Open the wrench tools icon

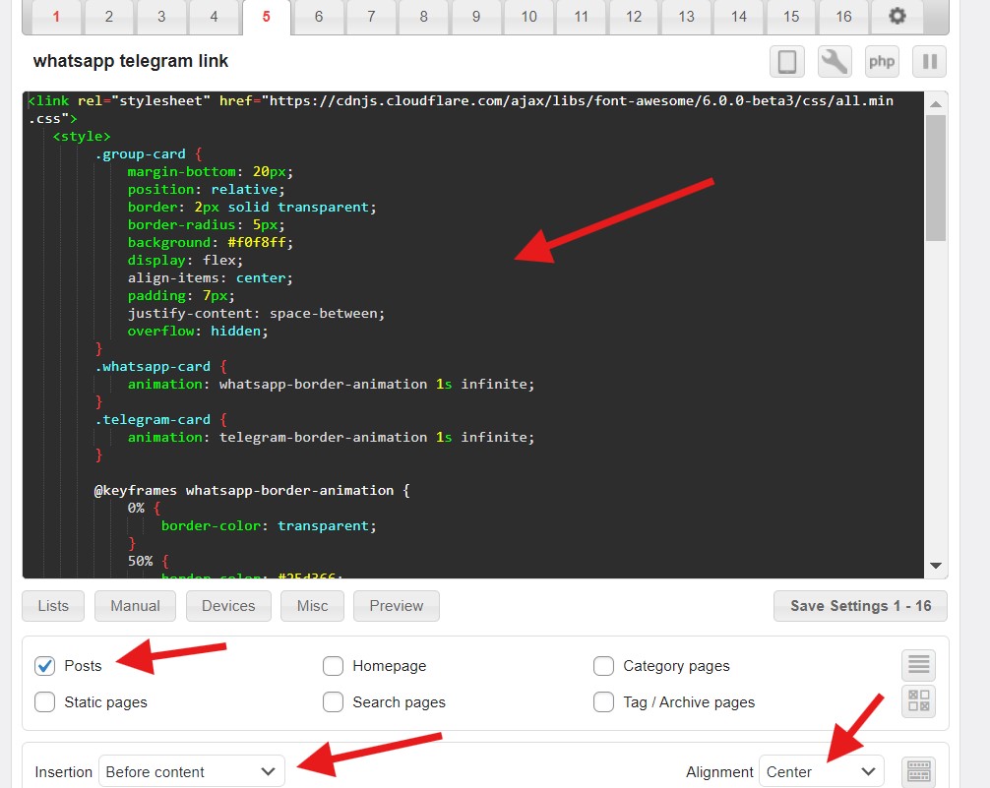835,62
